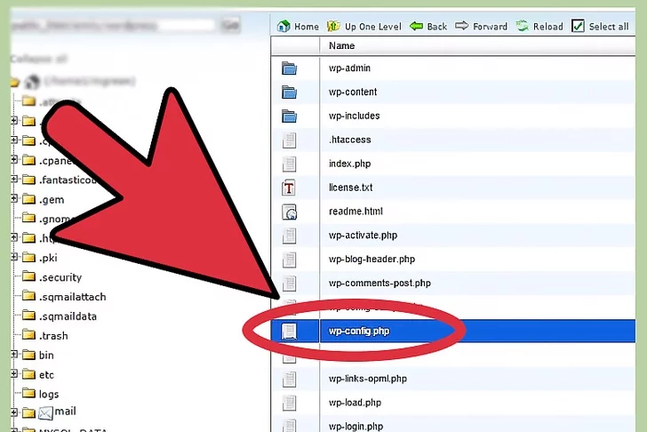Check the Select all checkbox
Screen dimensions: 647x432
pos(579,26)
